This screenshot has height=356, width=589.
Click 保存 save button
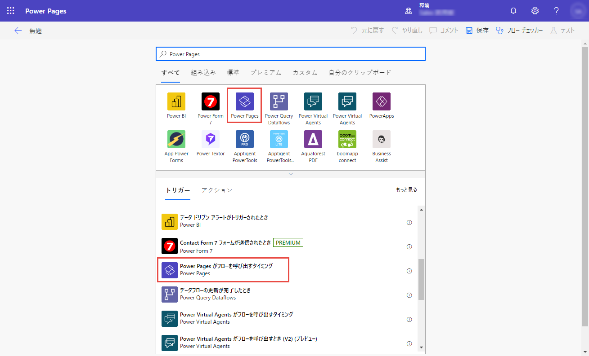point(477,31)
